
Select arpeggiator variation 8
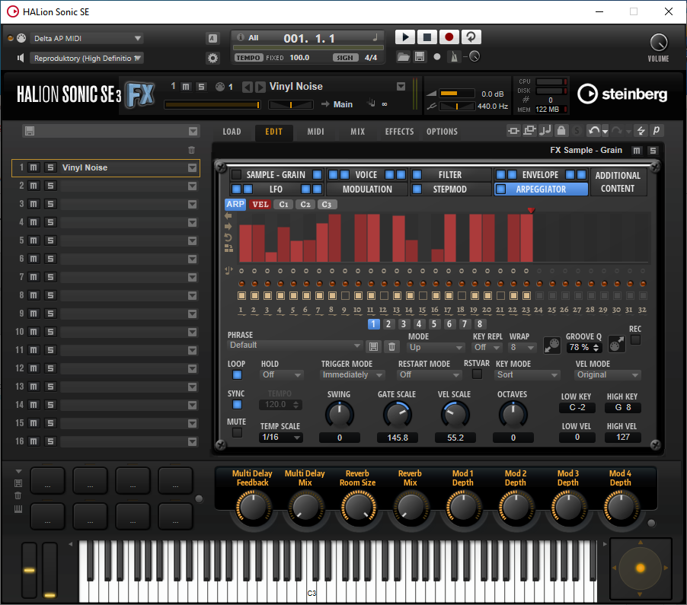coord(480,324)
